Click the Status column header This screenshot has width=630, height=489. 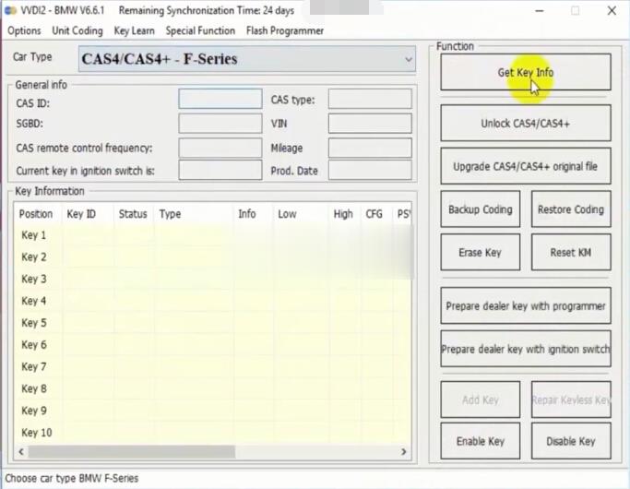click(133, 214)
